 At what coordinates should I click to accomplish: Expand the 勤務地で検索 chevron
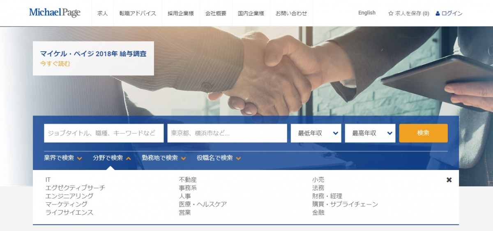pos(183,158)
